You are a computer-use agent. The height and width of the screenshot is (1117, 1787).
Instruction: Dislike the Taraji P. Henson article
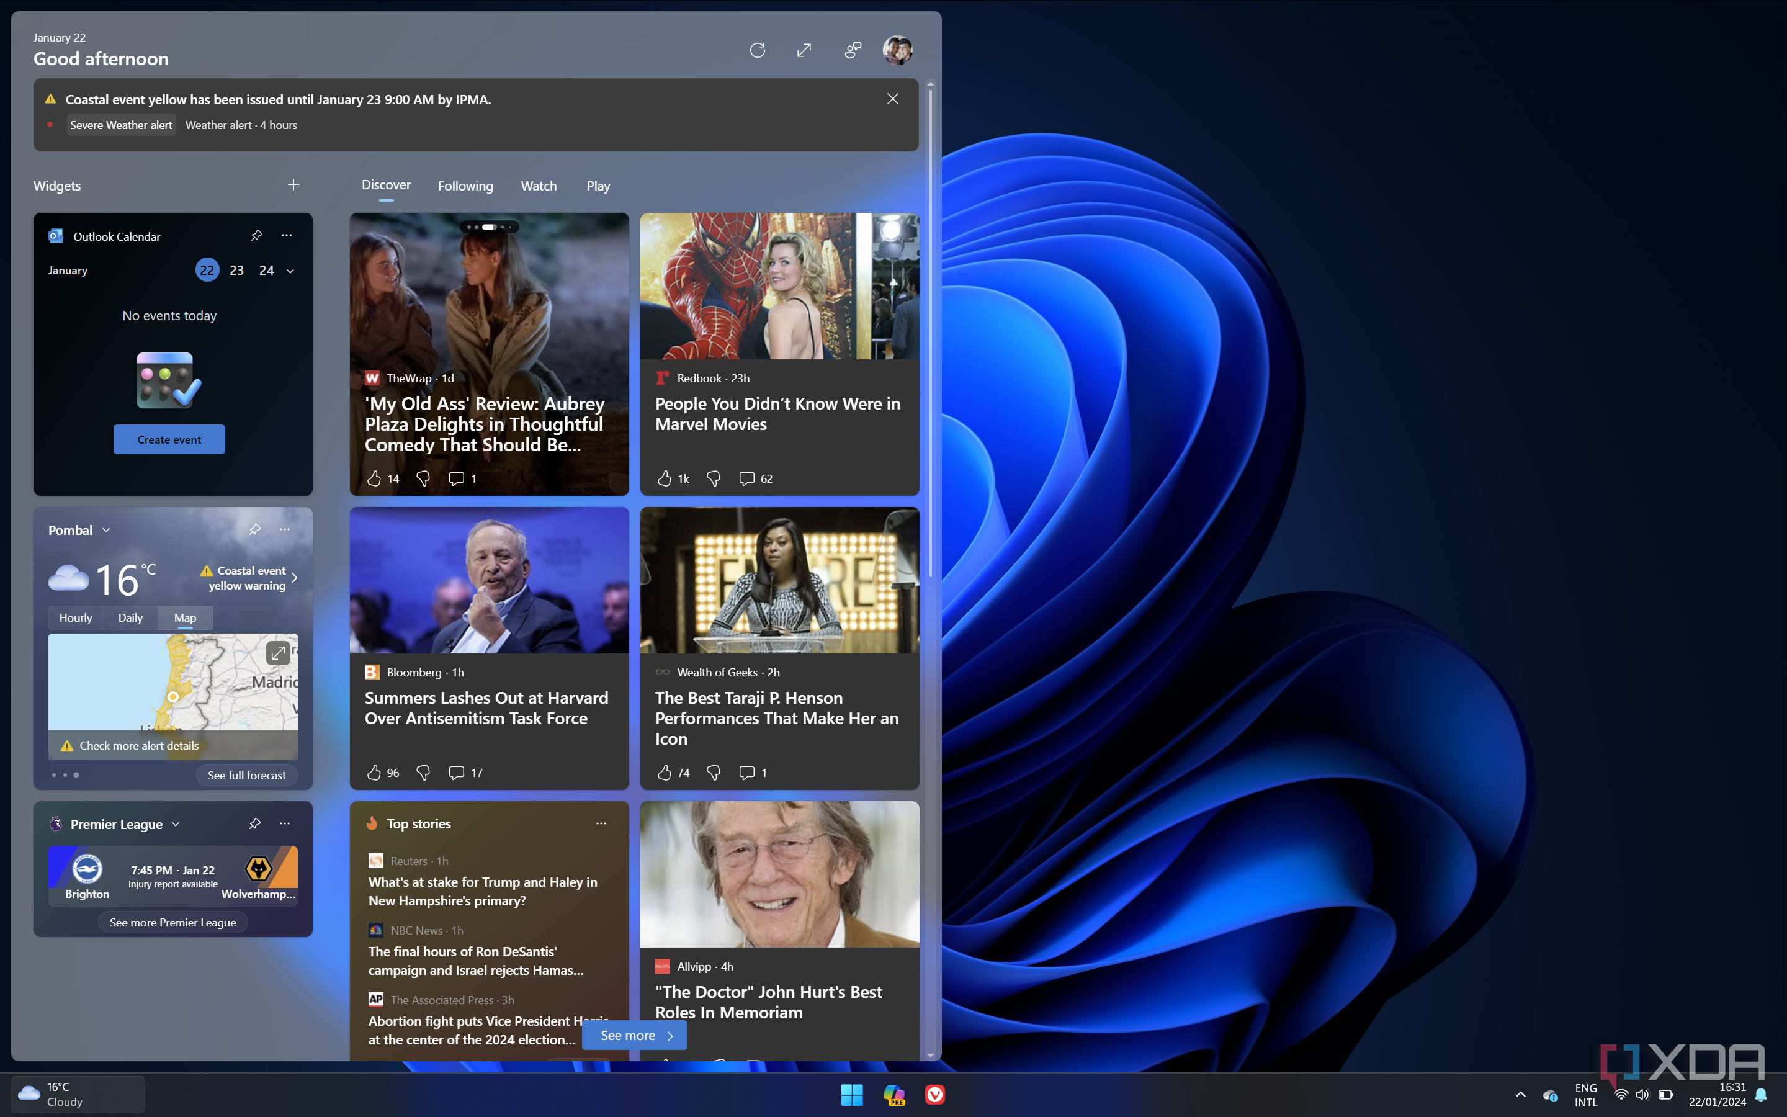tap(714, 773)
